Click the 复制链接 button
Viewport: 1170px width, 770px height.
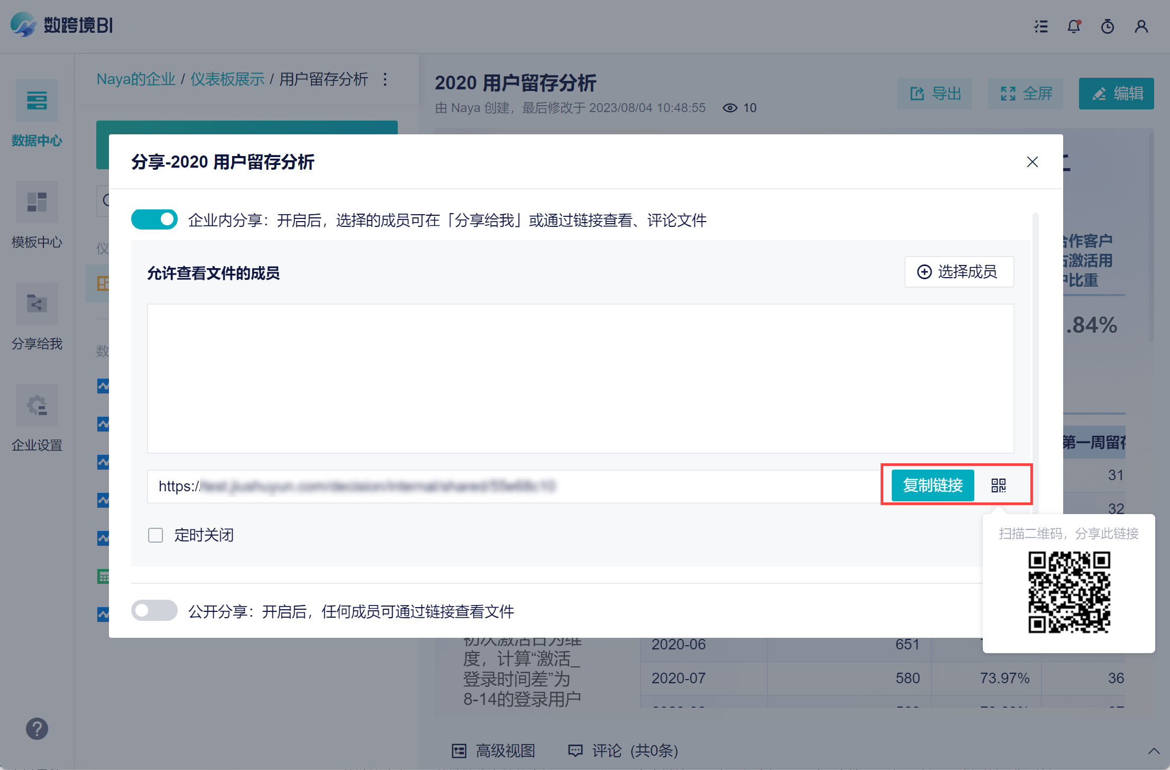[x=933, y=485]
